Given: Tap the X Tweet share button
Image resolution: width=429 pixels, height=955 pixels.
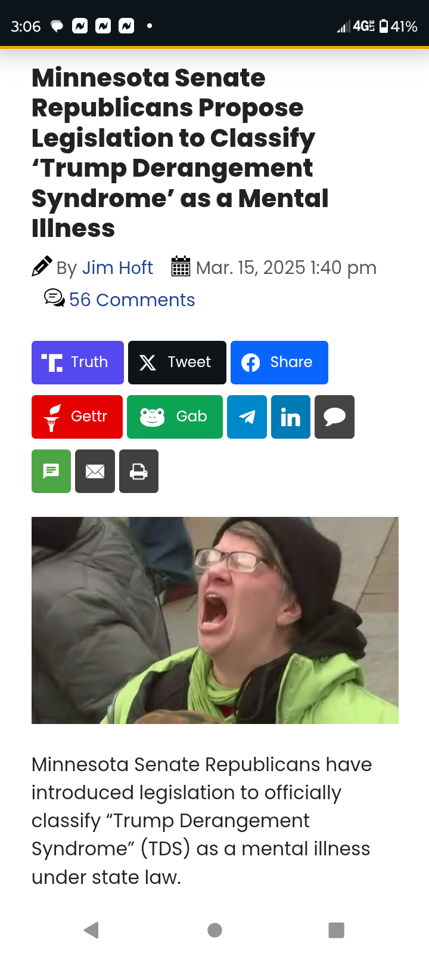Looking at the screenshot, I should click(177, 362).
